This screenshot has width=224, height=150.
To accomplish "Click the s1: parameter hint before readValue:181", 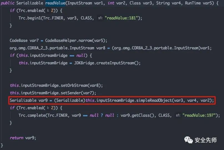I will tap(100, 18).
